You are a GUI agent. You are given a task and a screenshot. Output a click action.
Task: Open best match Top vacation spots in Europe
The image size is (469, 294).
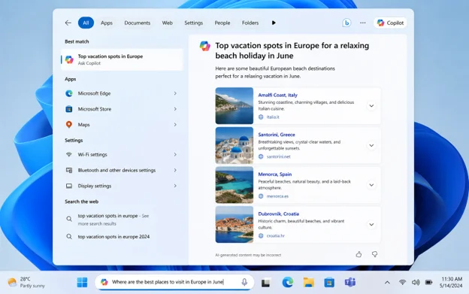(122, 59)
